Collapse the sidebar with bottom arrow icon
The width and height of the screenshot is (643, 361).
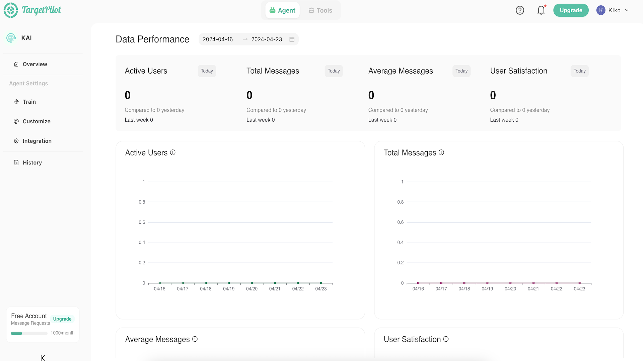(43, 358)
